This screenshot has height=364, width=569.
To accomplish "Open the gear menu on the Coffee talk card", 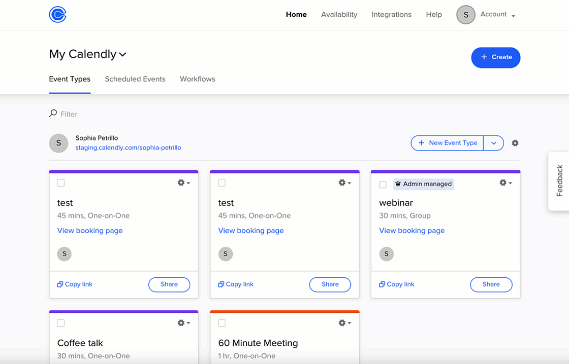I will 183,323.
